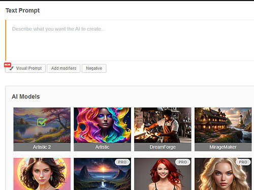Select the brunette portrait model on pink background
The height and width of the screenshot is (190, 254).
[42, 174]
